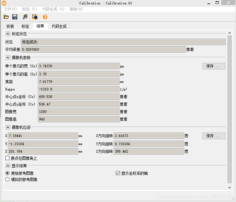236x202 pixels.
Task: Collapse the 摄像机位姿 section
Action: coord(8,127)
